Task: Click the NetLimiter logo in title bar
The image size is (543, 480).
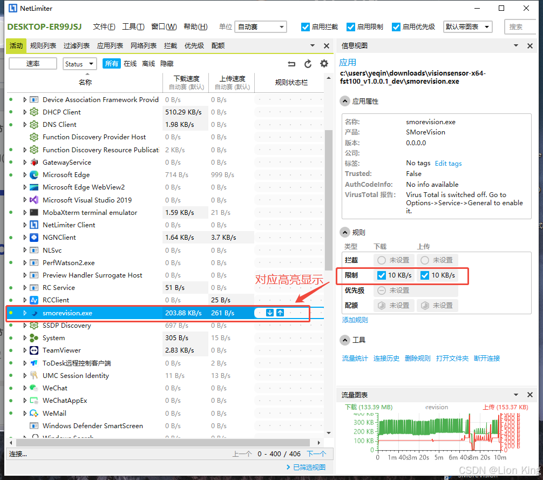Action: tap(13, 8)
